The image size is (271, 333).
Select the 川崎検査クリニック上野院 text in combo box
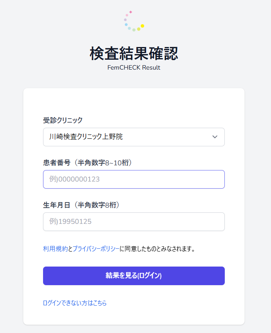point(86,136)
